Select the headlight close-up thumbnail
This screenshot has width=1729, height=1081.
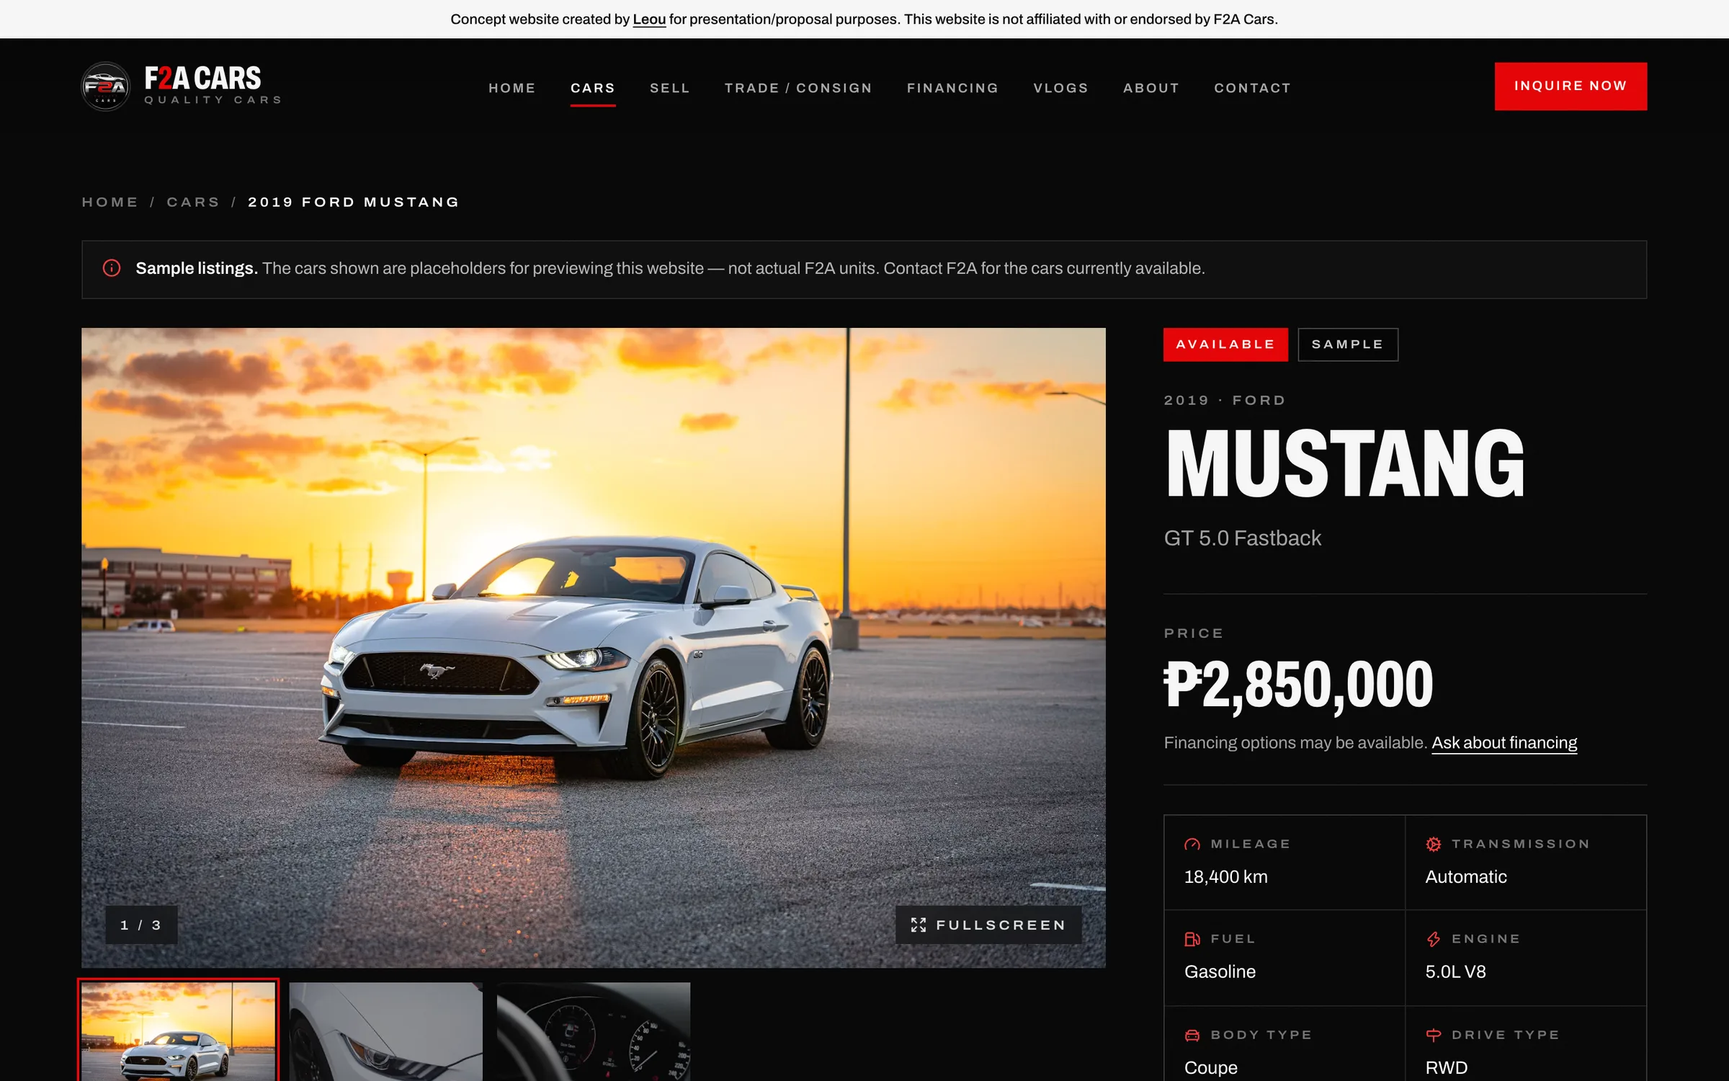click(385, 1031)
